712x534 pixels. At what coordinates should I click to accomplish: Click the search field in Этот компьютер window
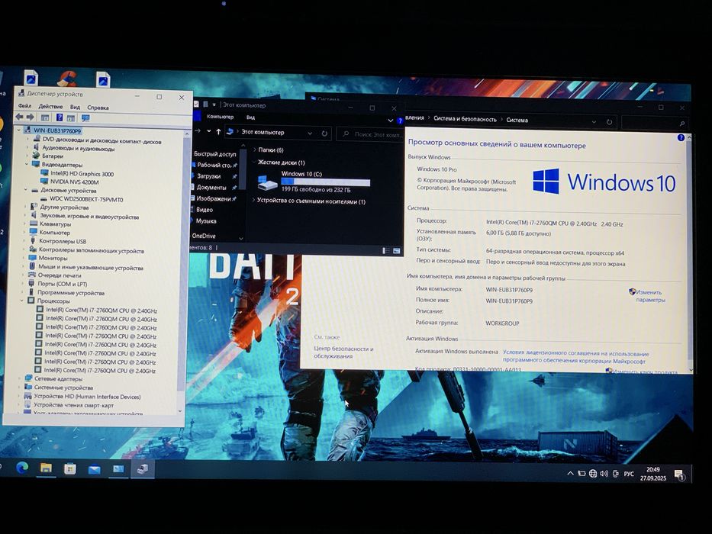point(370,134)
